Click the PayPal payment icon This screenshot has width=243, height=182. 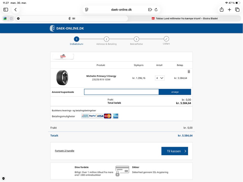(x=92, y=116)
